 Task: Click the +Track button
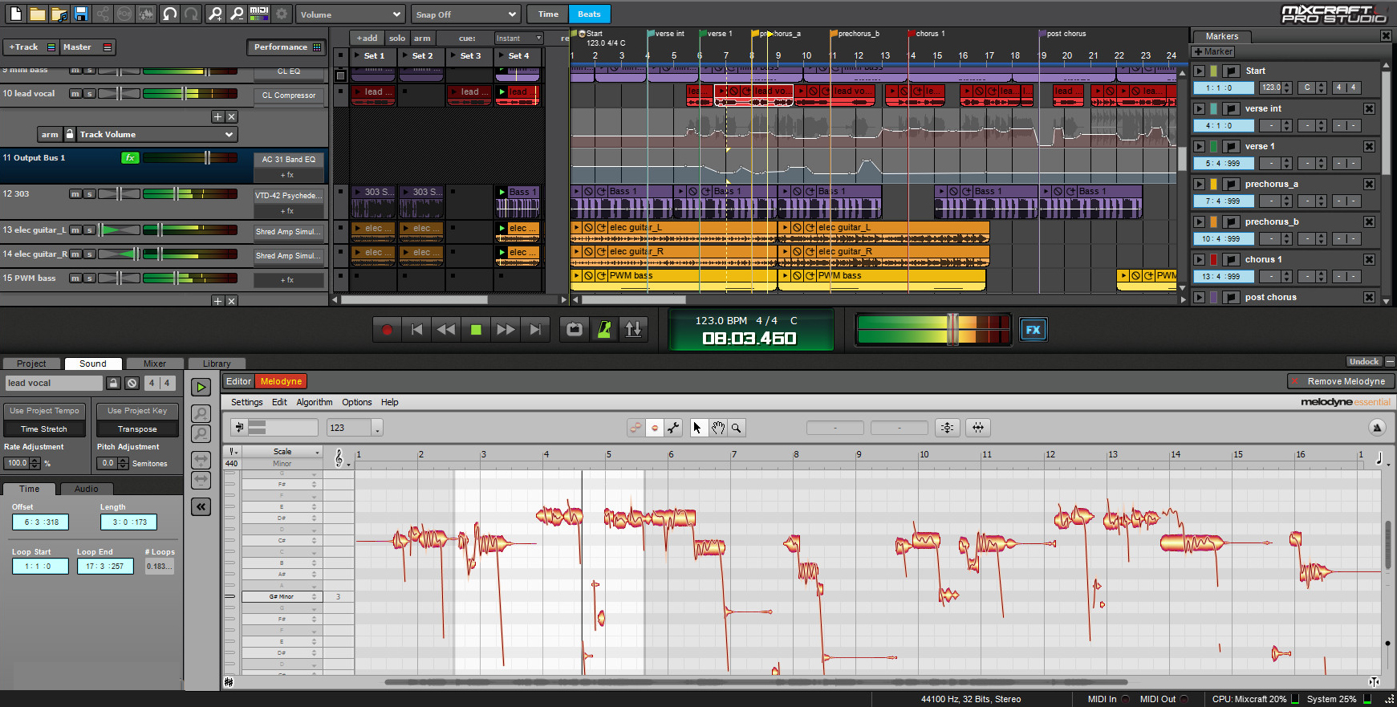30,47
